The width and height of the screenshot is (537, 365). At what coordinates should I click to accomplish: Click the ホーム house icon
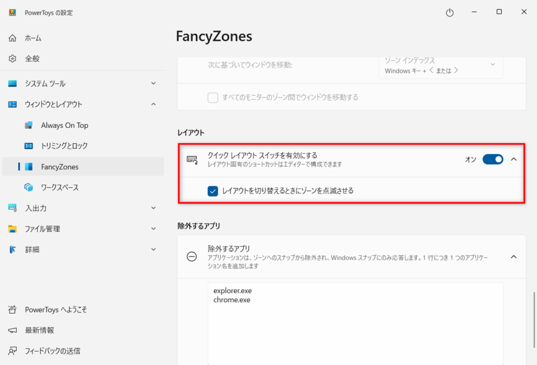13,38
